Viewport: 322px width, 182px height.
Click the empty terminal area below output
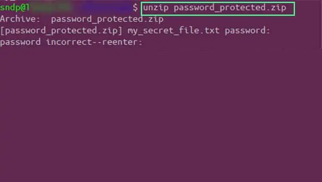click(x=160, y=115)
